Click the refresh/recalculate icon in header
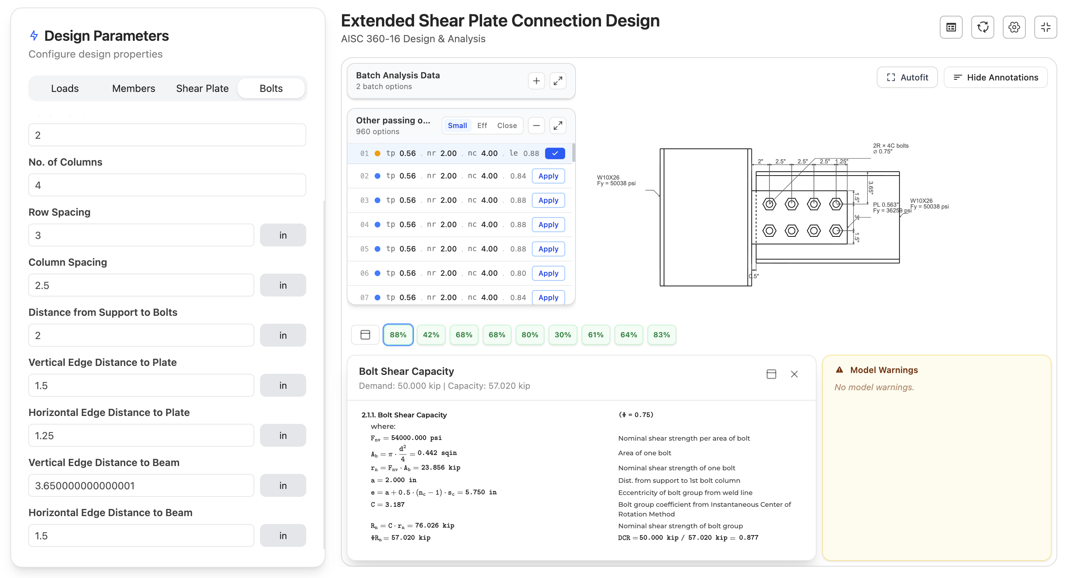This screenshot has height=578, width=1068. pos(983,27)
